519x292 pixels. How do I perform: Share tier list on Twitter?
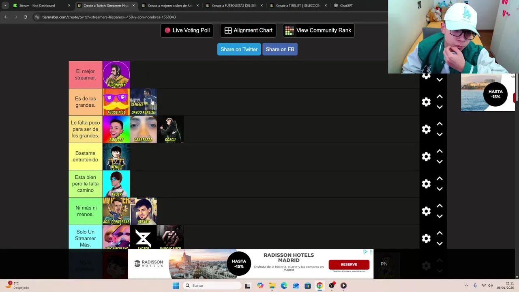[x=239, y=49]
